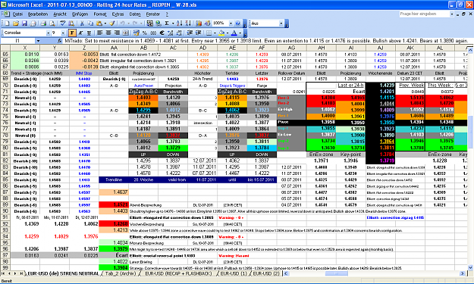The width and height of the screenshot is (474, 284).
Task: Toggle italic (K) formatting
Action: [80, 33]
